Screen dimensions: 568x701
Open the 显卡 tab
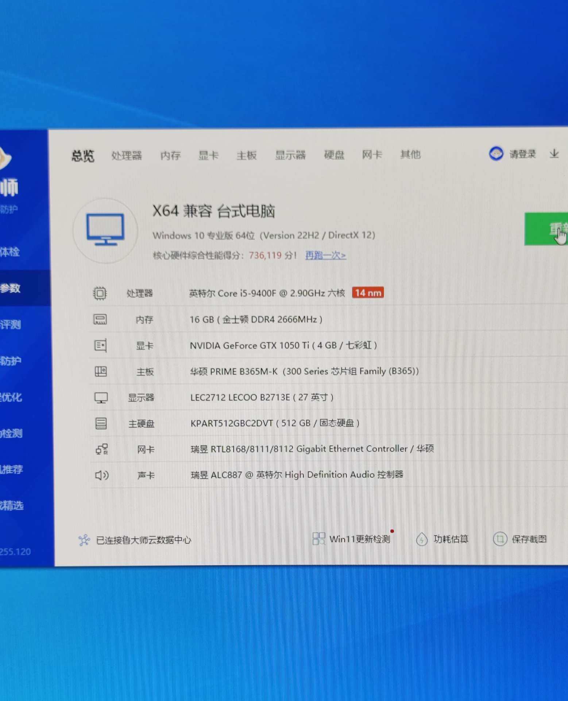[208, 156]
